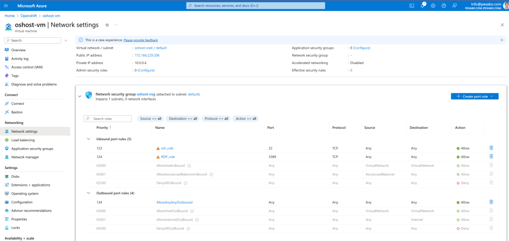Open the feedback icon in top bar
The height and width of the screenshot is (241, 509).
click(x=454, y=6)
